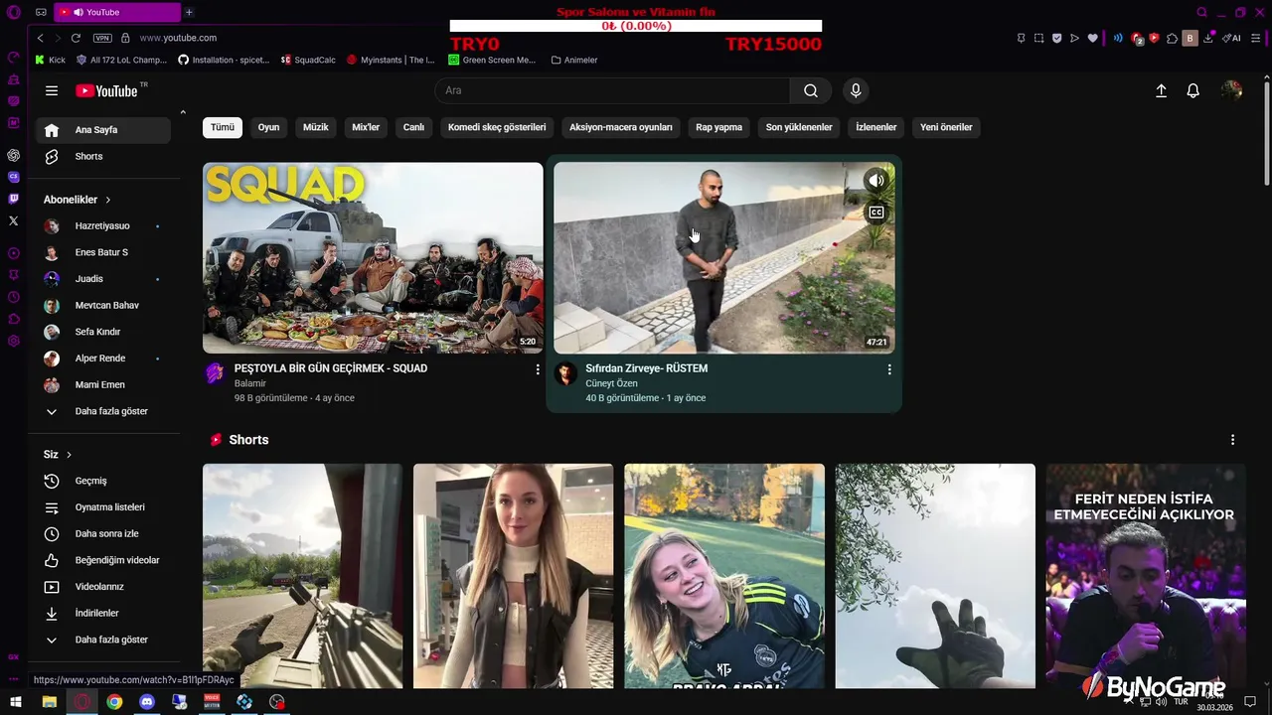The width and height of the screenshot is (1272, 715).
Task: Open File Explorer from the taskbar
Action: pyautogui.click(x=49, y=702)
